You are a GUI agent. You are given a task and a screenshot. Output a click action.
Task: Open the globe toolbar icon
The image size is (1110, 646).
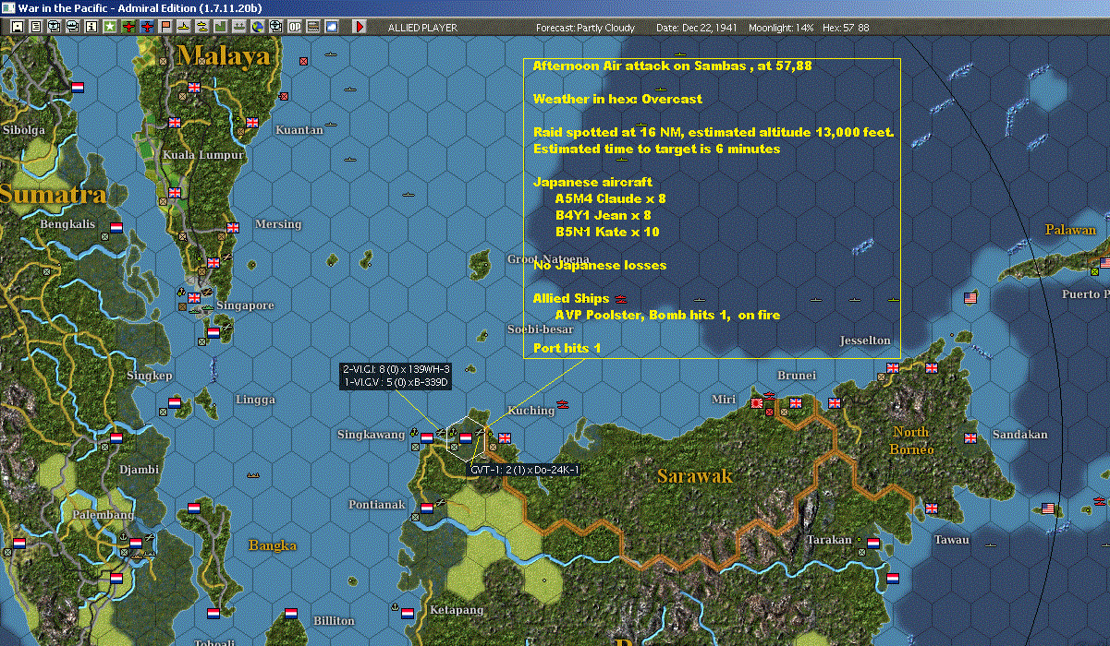pyautogui.click(x=257, y=27)
